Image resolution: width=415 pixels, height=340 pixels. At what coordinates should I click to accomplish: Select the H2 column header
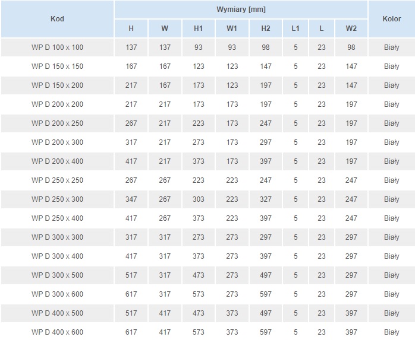coord(265,28)
